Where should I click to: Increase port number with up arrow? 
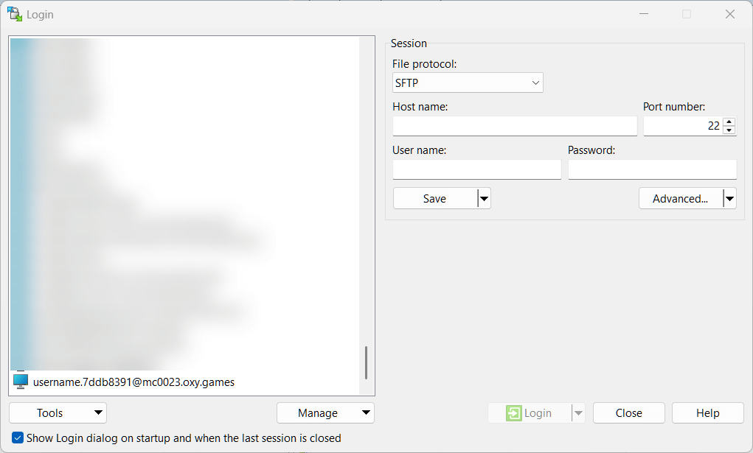pyautogui.click(x=729, y=122)
